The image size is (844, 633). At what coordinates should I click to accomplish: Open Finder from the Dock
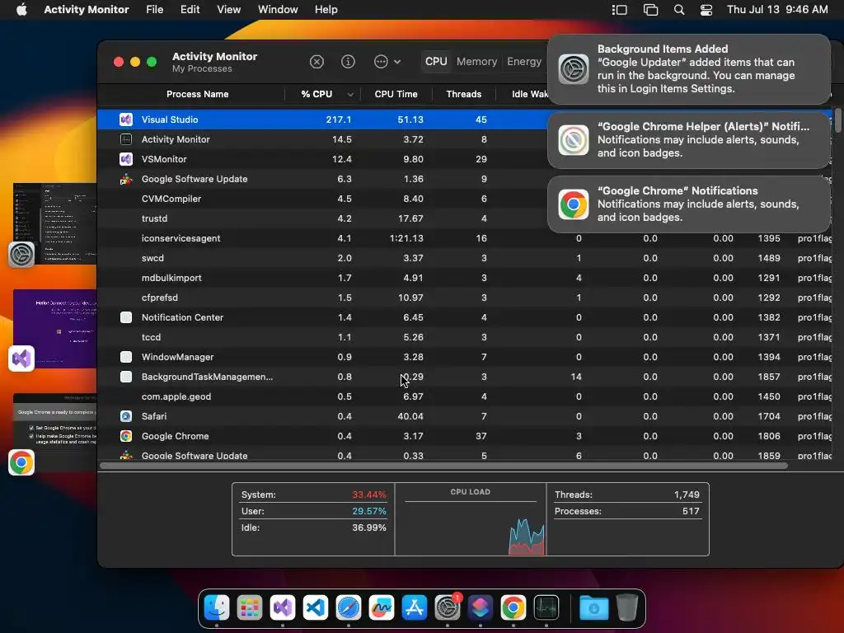pos(217,607)
